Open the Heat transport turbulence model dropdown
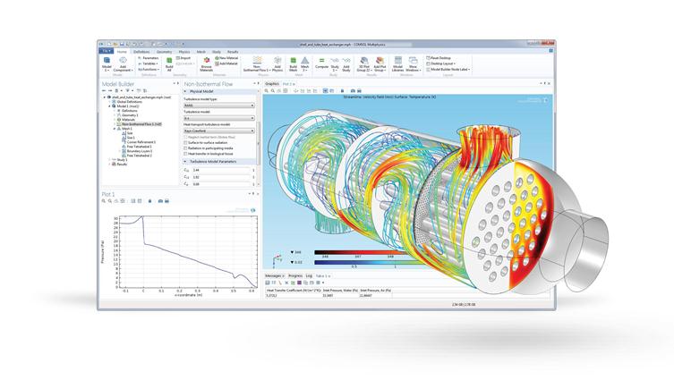The width and height of the screenshot is (674, 380). 218,131
